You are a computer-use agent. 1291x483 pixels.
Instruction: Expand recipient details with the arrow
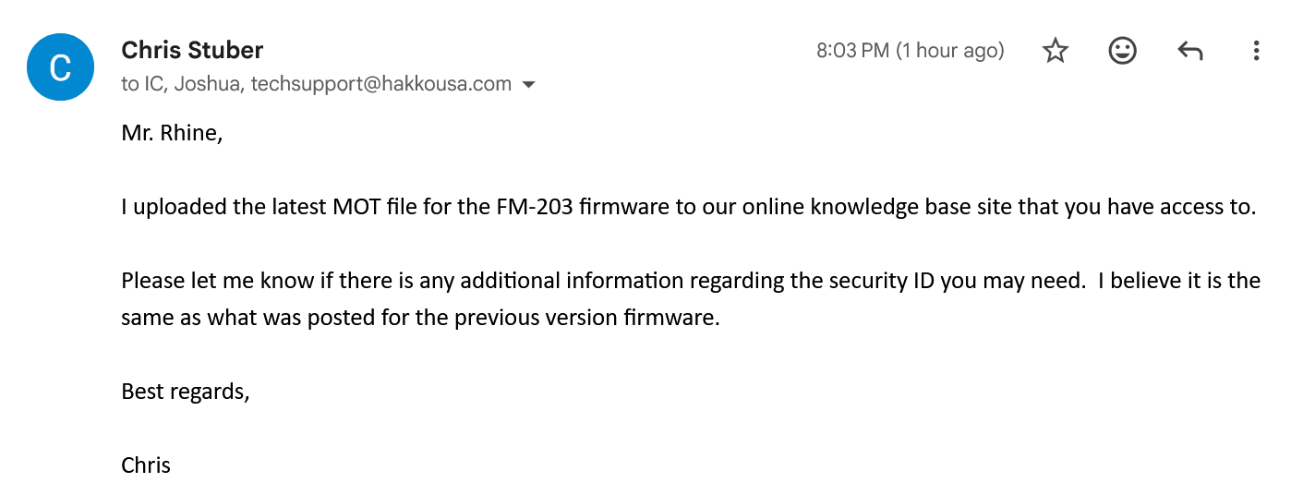(529, 85)
